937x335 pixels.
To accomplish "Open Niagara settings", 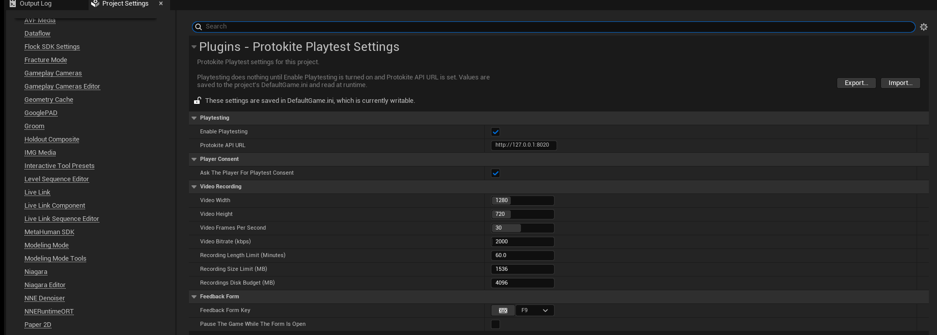I will tap(36, 272).
